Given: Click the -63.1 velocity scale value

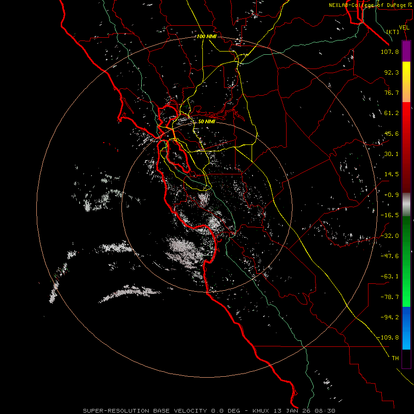Looking at the screenshot, I should pos(390,276).
